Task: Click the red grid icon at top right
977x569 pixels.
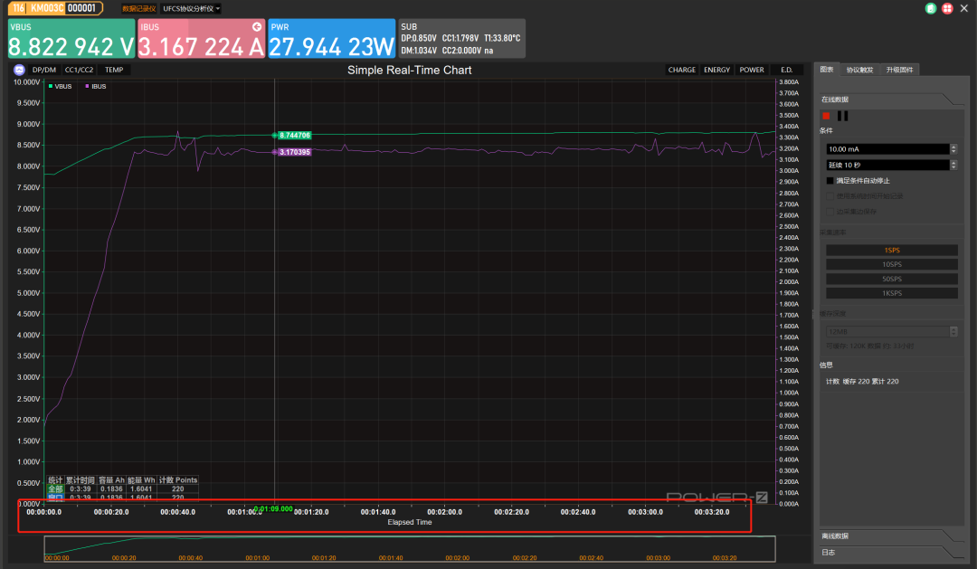Action: coord(947,8)
